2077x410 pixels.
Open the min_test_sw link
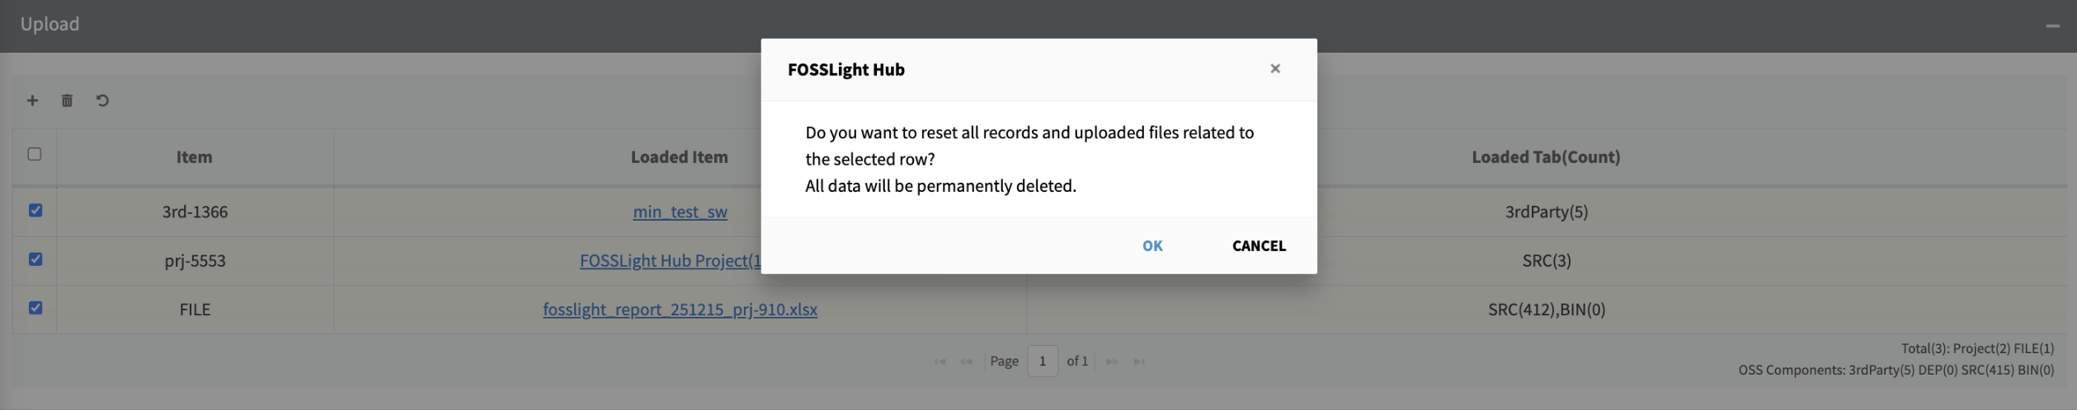pyautogui.click(x=680, y=212)
